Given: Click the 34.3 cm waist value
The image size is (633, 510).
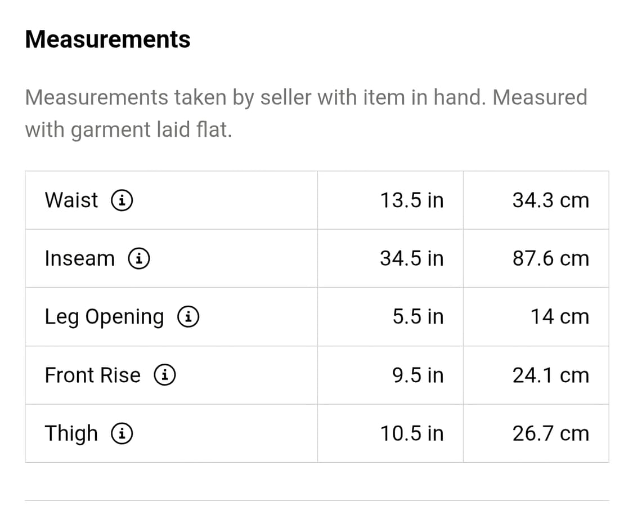Looking at the screenshot, I should (x=551, y=200).
